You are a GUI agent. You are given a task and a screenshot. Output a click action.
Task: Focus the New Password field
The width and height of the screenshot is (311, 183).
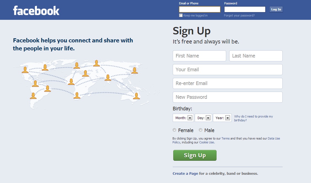(228, 97)
